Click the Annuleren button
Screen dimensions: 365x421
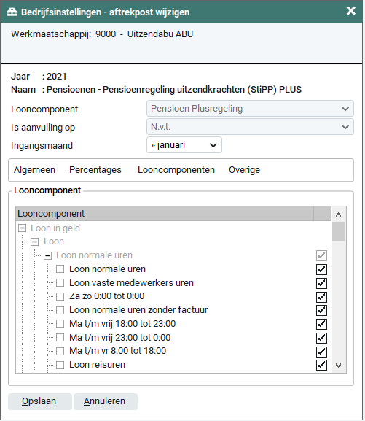pyautogui.click(x=106, y=401)
